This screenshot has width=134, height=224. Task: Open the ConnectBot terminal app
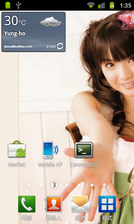click(84, 154)
